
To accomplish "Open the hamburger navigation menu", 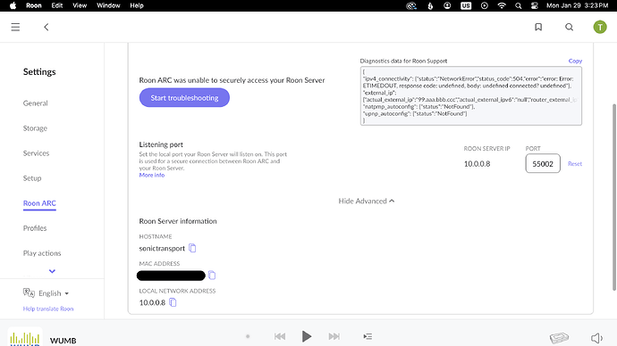I will click(x=15, y=27).
